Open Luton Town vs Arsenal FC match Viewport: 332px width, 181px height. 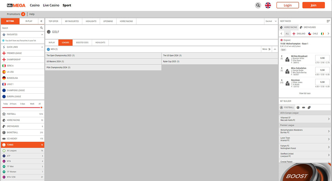click(x=305, y=139)
